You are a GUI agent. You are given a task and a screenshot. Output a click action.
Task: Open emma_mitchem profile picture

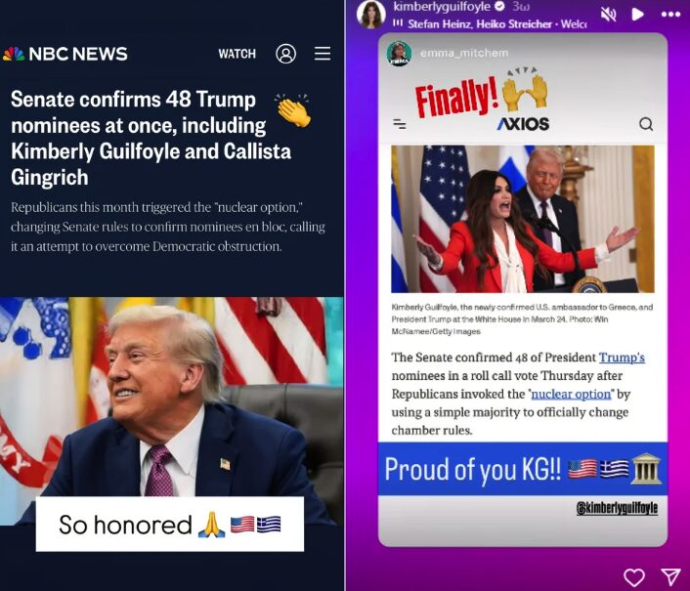399,54
